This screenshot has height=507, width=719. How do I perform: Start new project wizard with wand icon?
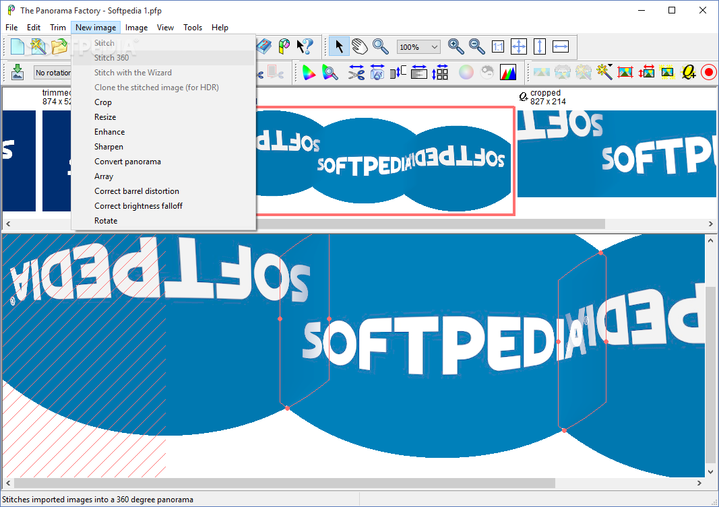click(38, 46)
